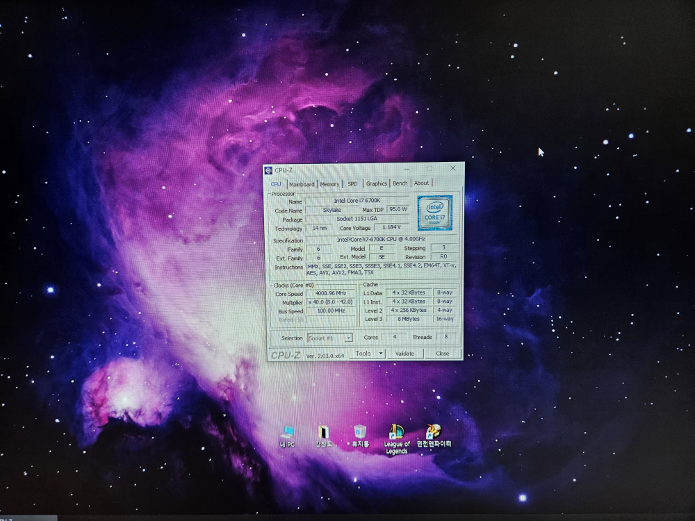Show the About tab
Image resolution: width=695 pixels, height=521 pixels.
[x=421, y=183]
